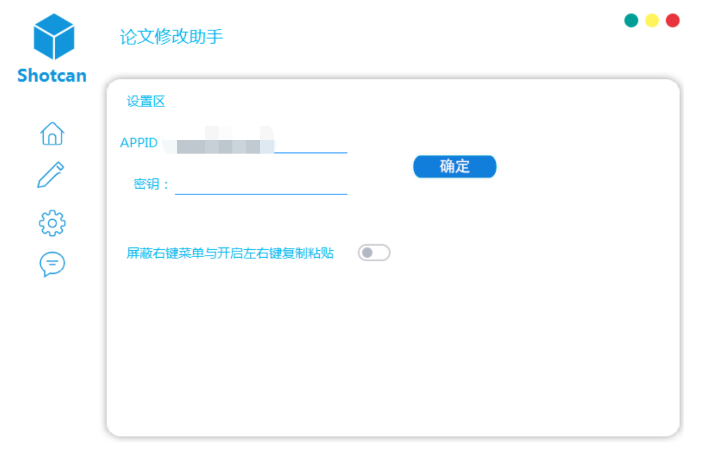This screenshot has width=711, height=462.
Task: Enable the 屏蔽右键菜单 toggle switch
Action: point(374,253)
